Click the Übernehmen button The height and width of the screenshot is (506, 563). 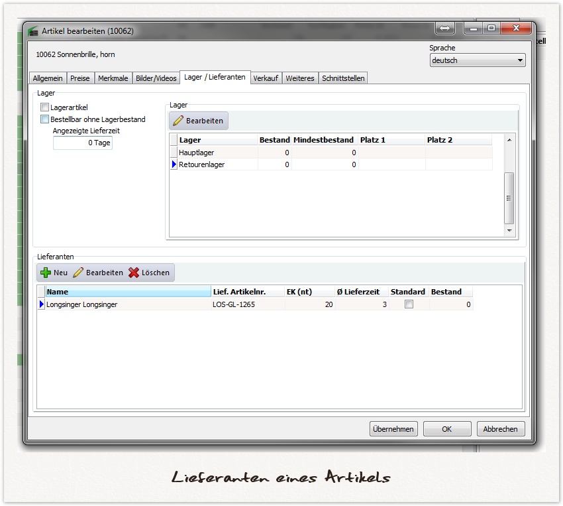[x=393, y=429]
